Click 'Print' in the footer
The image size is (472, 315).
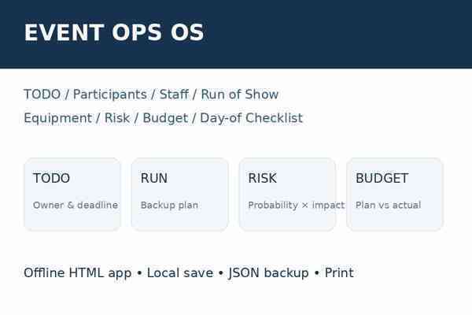tap(339, 272)
